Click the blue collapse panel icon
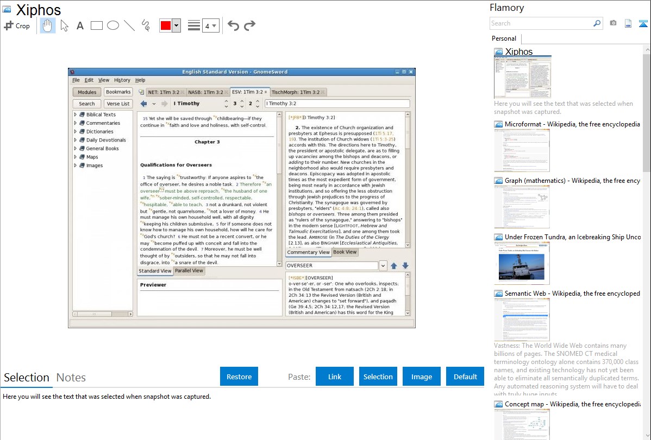 [643, 23]
